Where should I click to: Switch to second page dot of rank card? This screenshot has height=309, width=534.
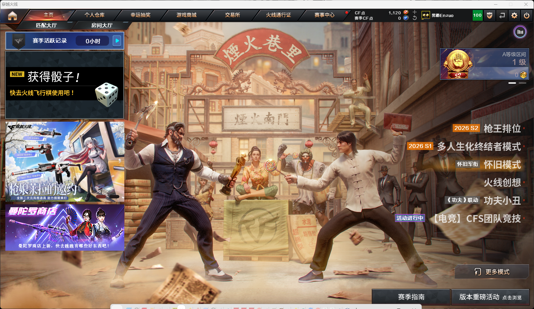coord(523,83)
